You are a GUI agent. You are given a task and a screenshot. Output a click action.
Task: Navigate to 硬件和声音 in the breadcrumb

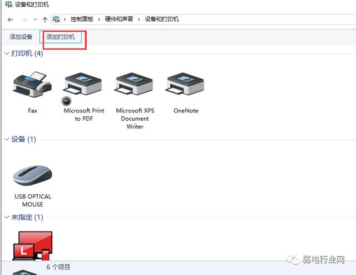click(x=119, y=19)
